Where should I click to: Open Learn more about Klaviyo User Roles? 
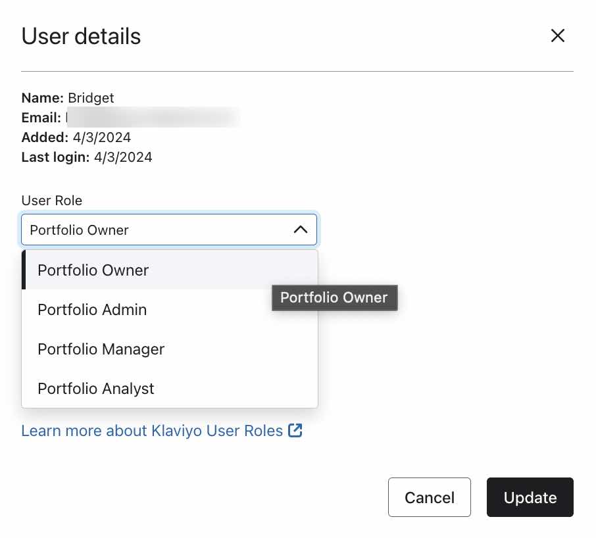click(152, 431)
